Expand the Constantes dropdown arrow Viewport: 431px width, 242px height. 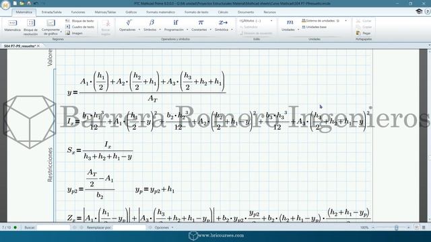point(211,30)
